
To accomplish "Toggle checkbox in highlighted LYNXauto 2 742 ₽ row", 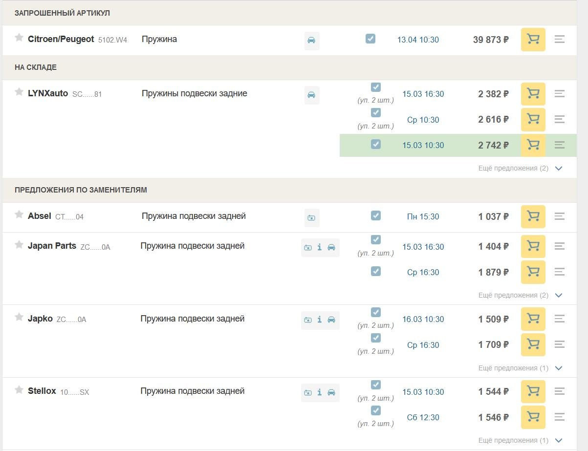I will click(x=376, y=144).
